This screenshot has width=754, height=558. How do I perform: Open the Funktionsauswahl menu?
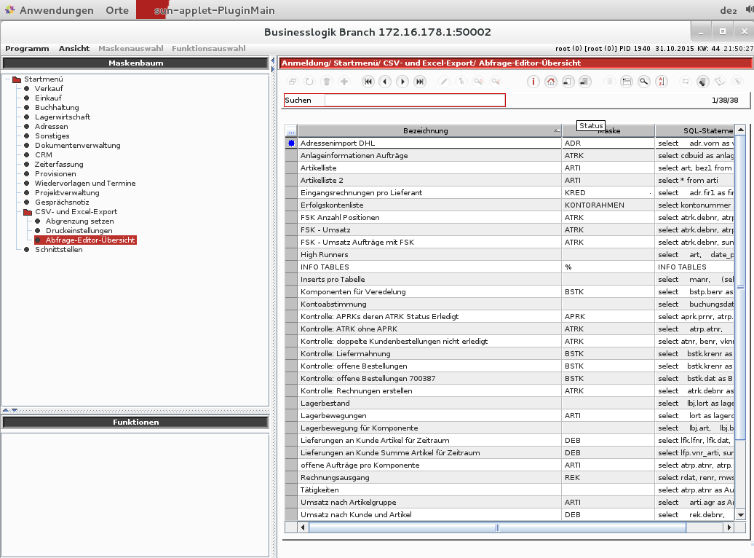pyautogui.click(x=209, y=48)
